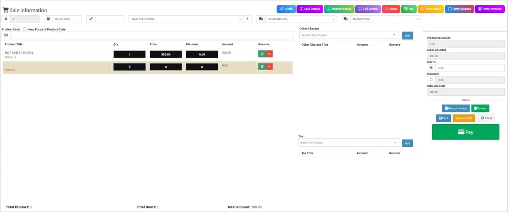Click the Product Discount field
The image size is (508, 212).
click(466, 44)
